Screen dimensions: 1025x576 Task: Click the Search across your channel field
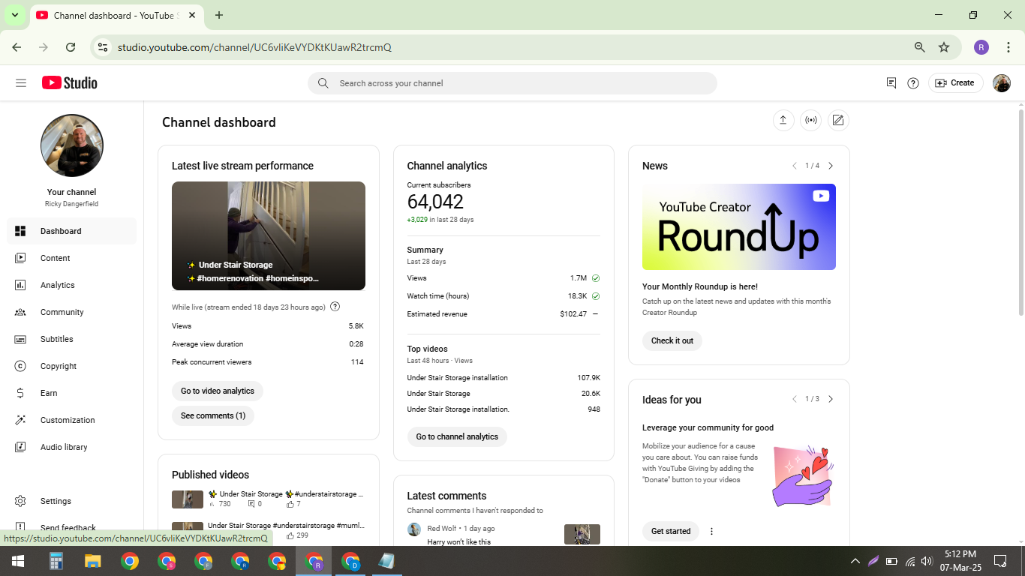pos(512,83)
